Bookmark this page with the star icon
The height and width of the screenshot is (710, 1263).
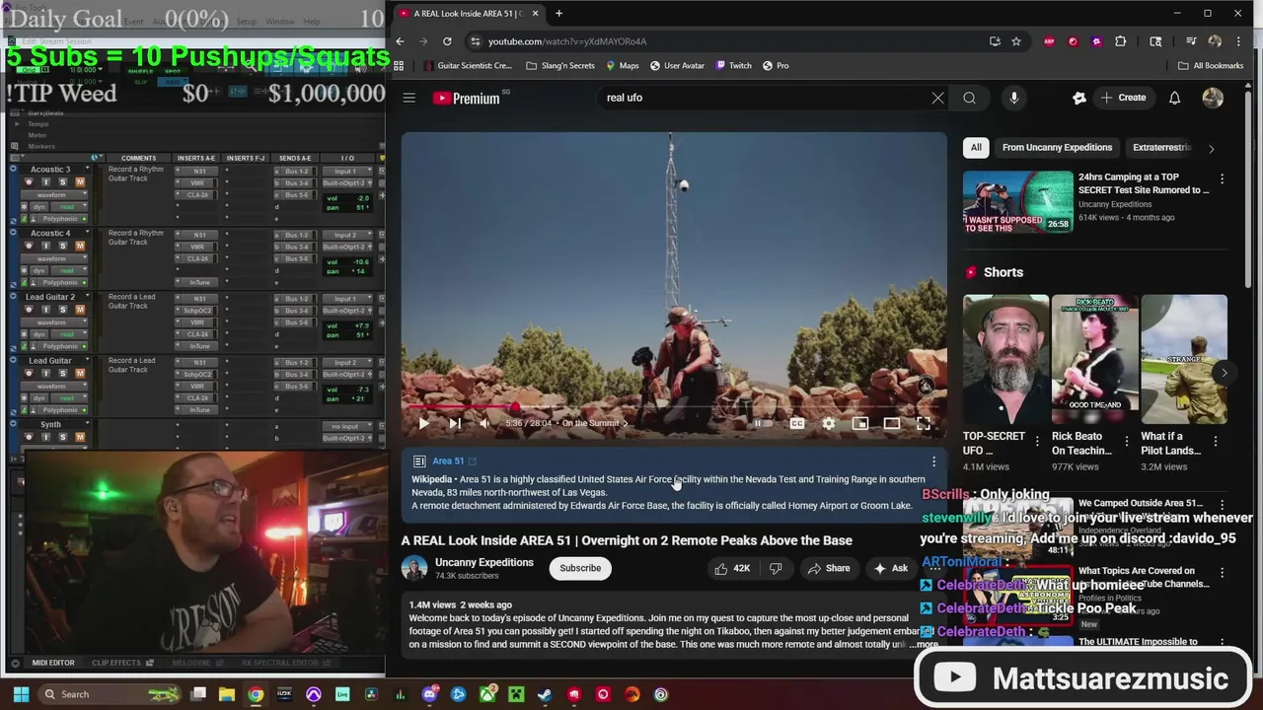pos(1016,41)
